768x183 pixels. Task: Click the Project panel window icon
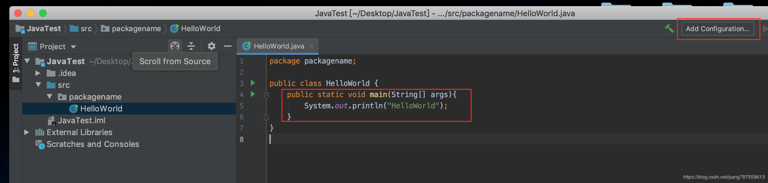click(32, 47)
